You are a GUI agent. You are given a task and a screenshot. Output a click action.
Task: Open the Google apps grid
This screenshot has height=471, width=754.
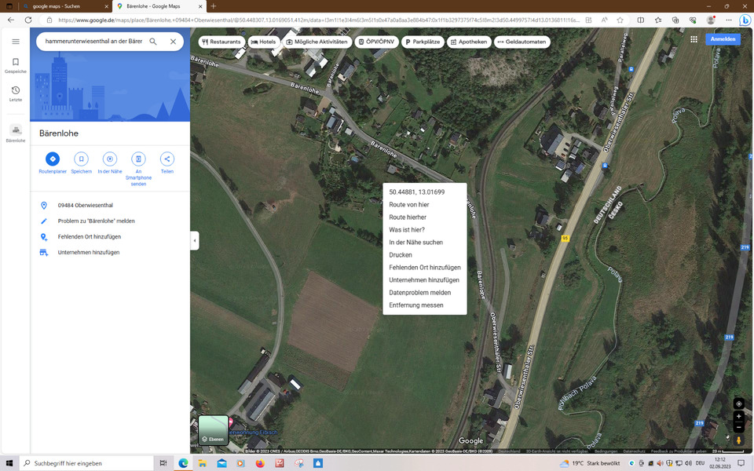694,39
